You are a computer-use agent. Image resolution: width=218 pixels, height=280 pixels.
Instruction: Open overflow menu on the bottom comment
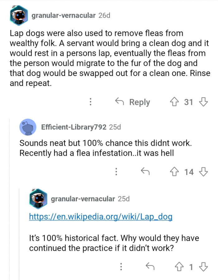point(121,267)
